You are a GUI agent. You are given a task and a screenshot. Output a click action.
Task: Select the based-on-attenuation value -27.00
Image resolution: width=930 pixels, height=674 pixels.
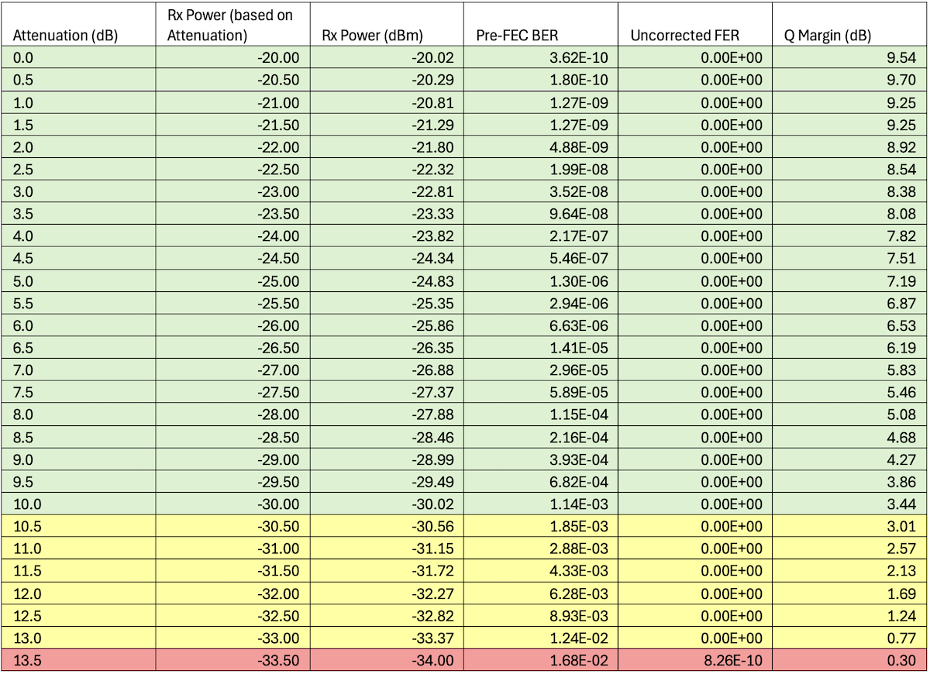point(232,370)
